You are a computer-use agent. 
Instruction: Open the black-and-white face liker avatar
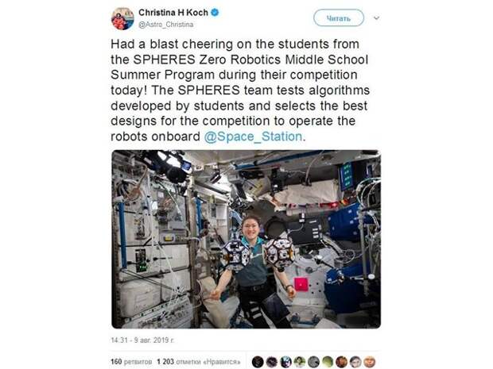[355, 362]
